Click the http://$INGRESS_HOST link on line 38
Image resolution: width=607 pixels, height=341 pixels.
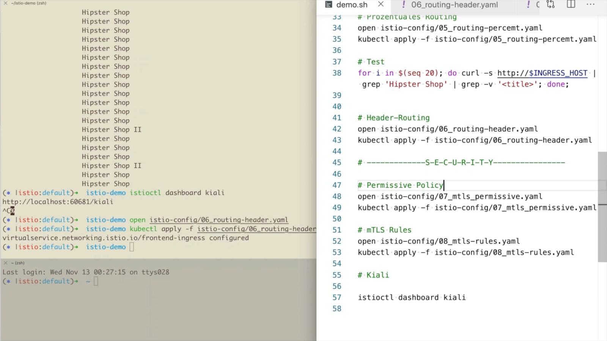(542, 73)
